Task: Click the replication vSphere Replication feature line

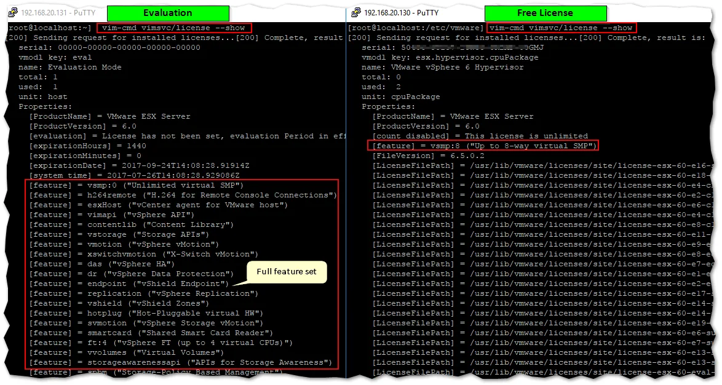Action: [144, 294]
